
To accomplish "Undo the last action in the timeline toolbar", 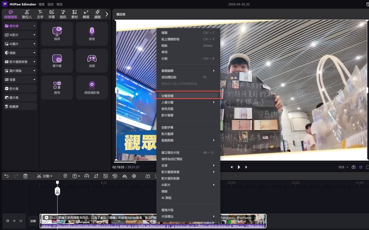I will coord(6,176).
